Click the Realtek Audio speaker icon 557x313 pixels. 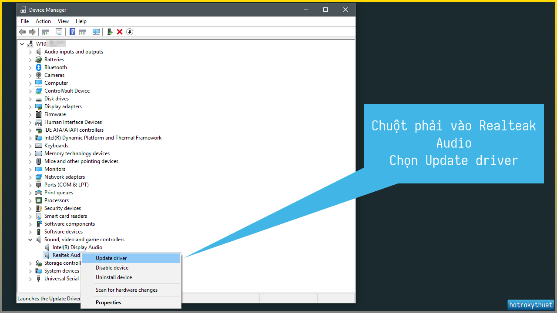[47, 255]
